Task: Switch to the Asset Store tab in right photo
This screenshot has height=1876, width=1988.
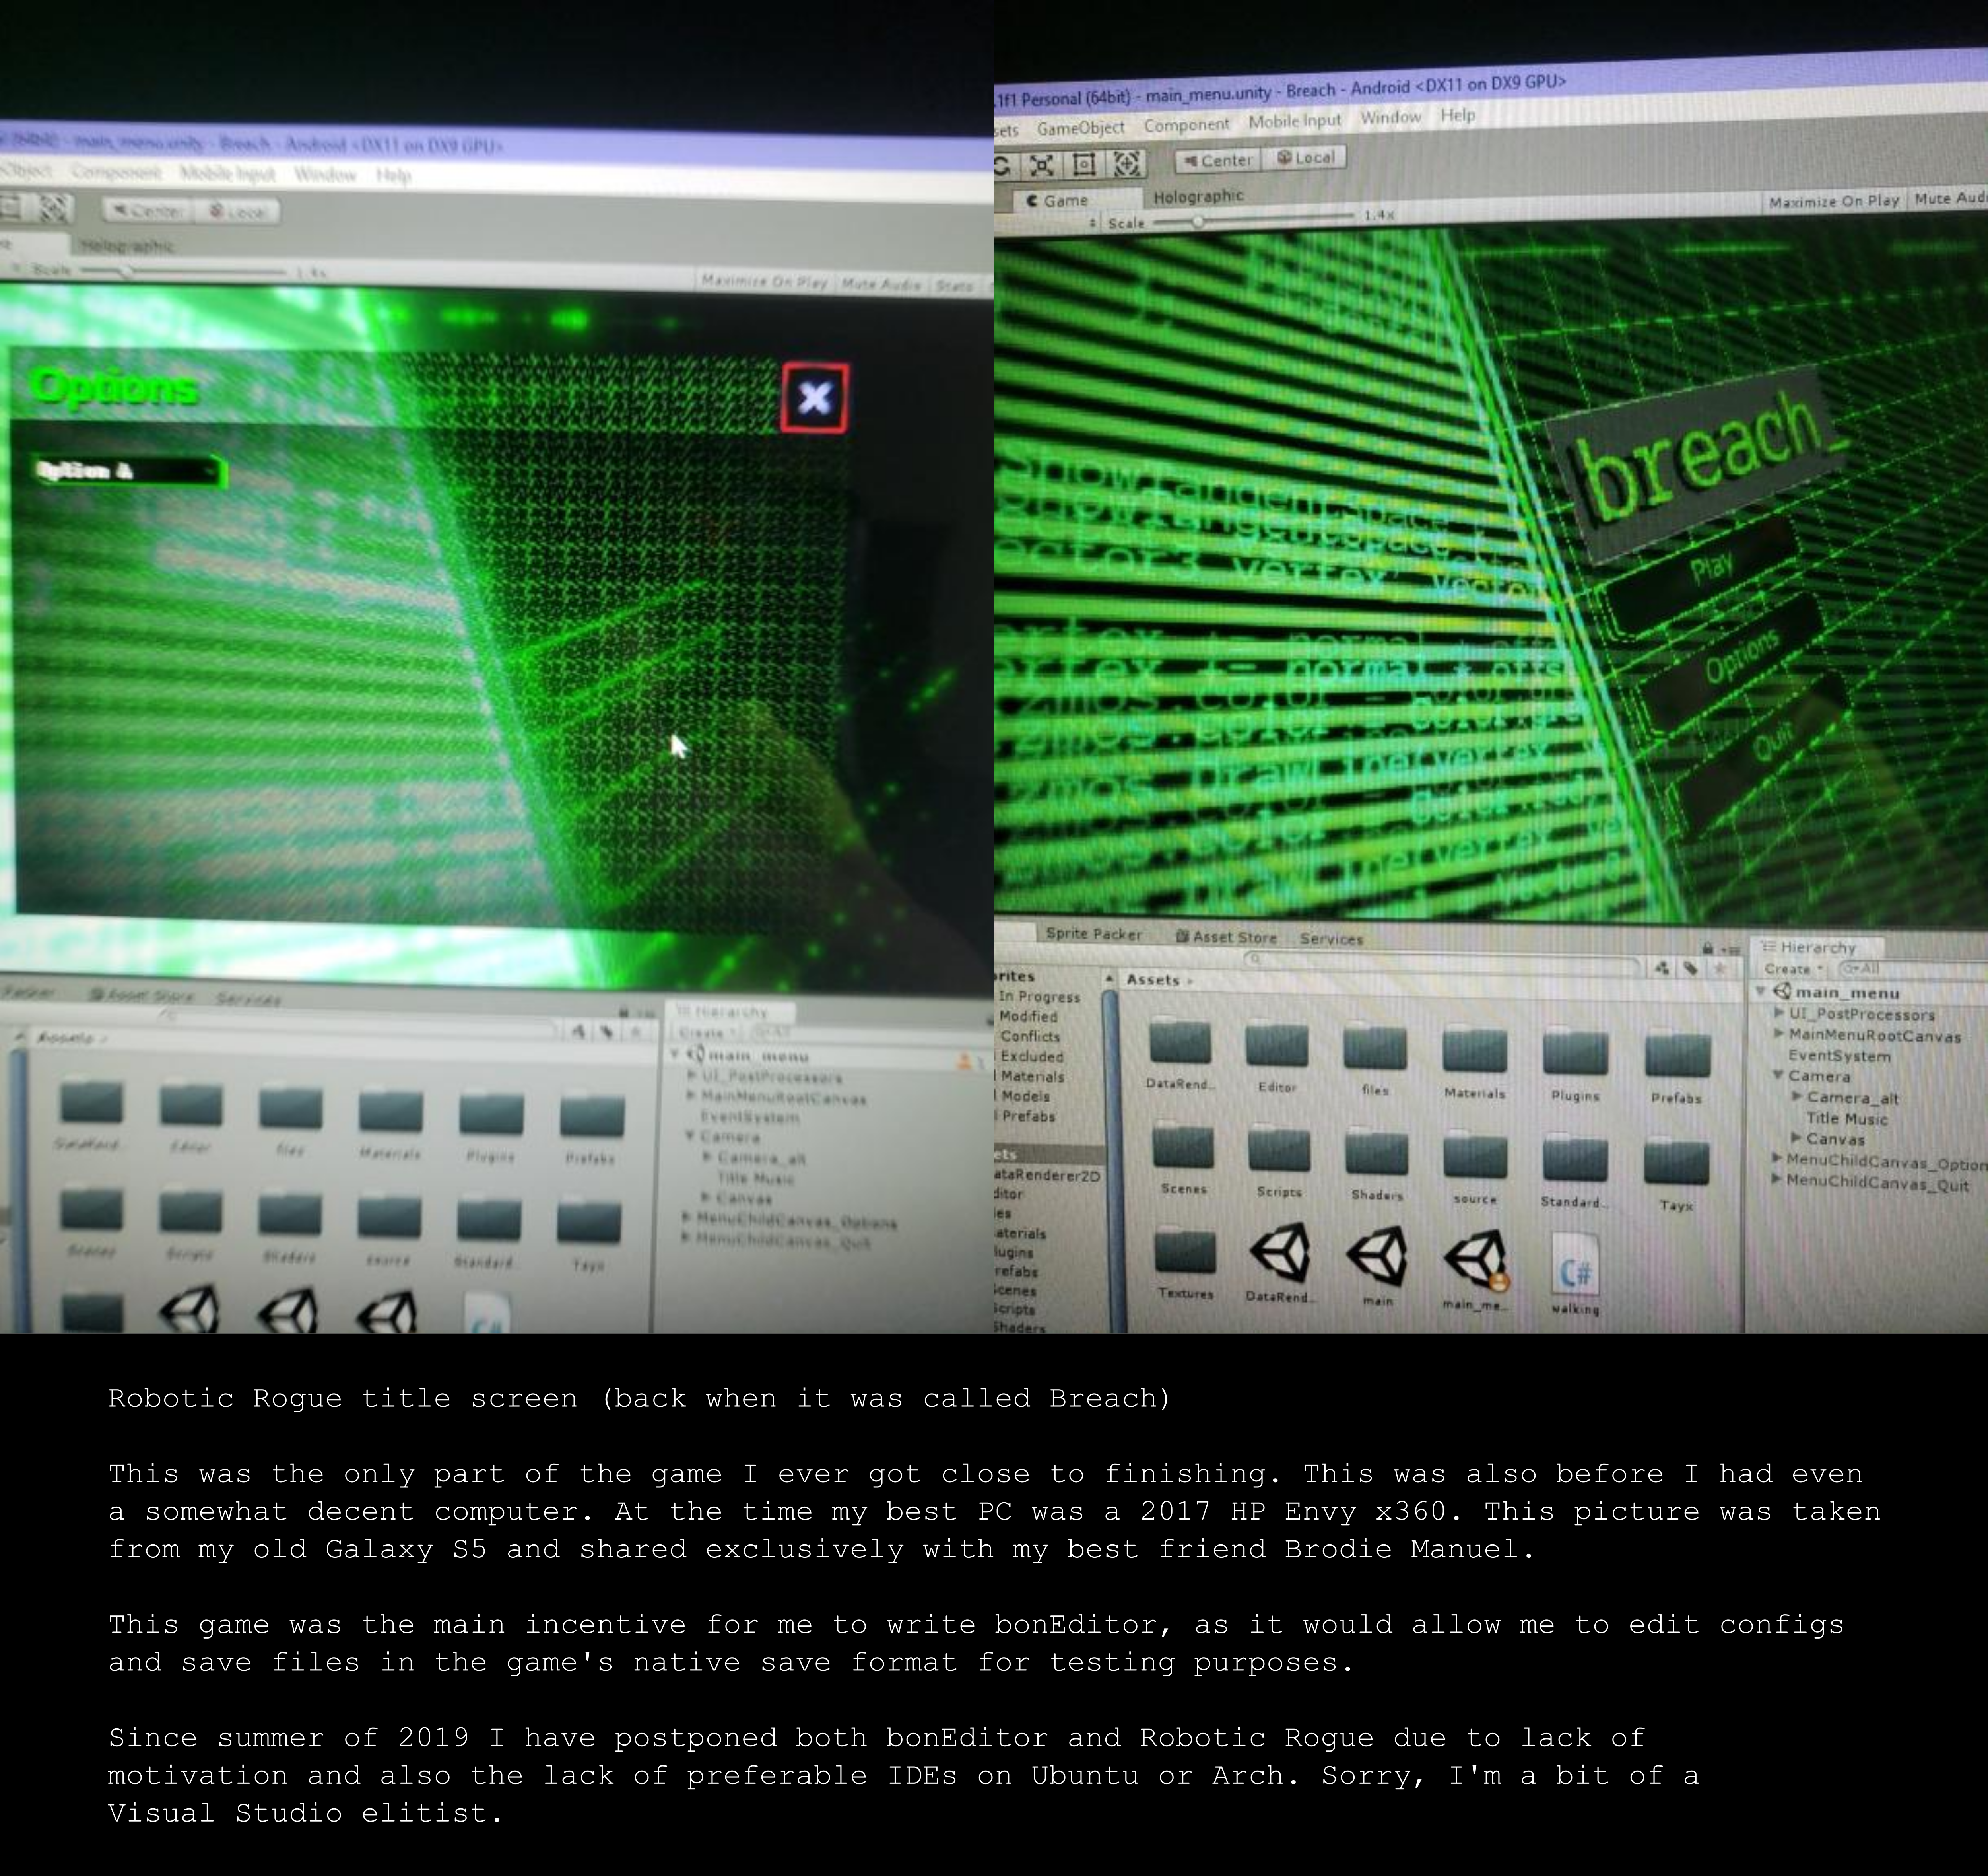Action: [x=1226, y=937]
